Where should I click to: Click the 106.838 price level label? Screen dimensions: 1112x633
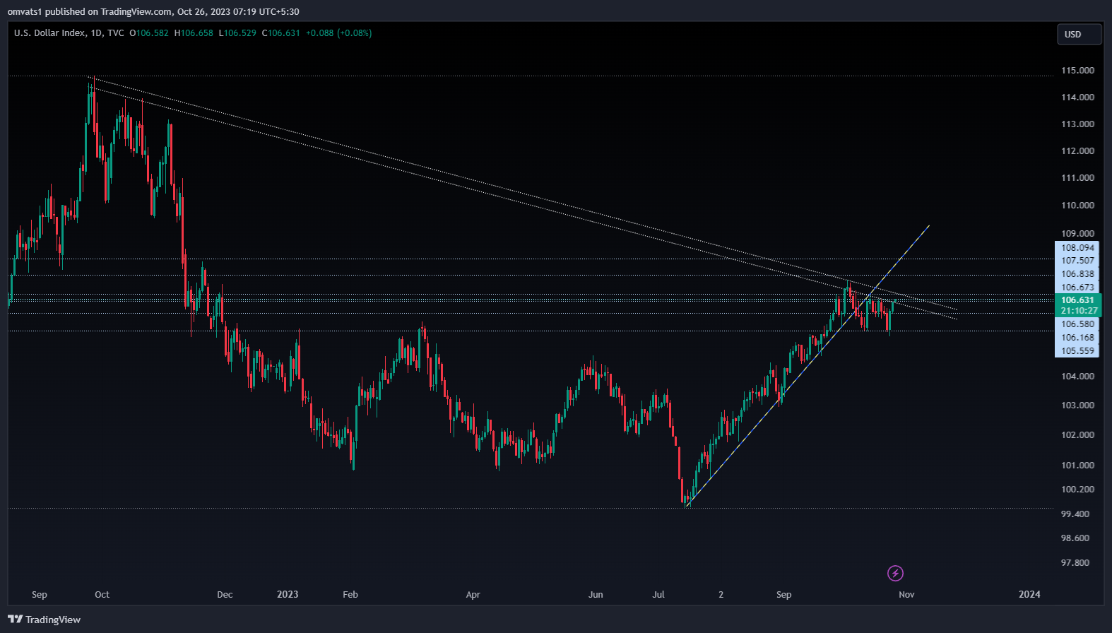pos(1077,274)
